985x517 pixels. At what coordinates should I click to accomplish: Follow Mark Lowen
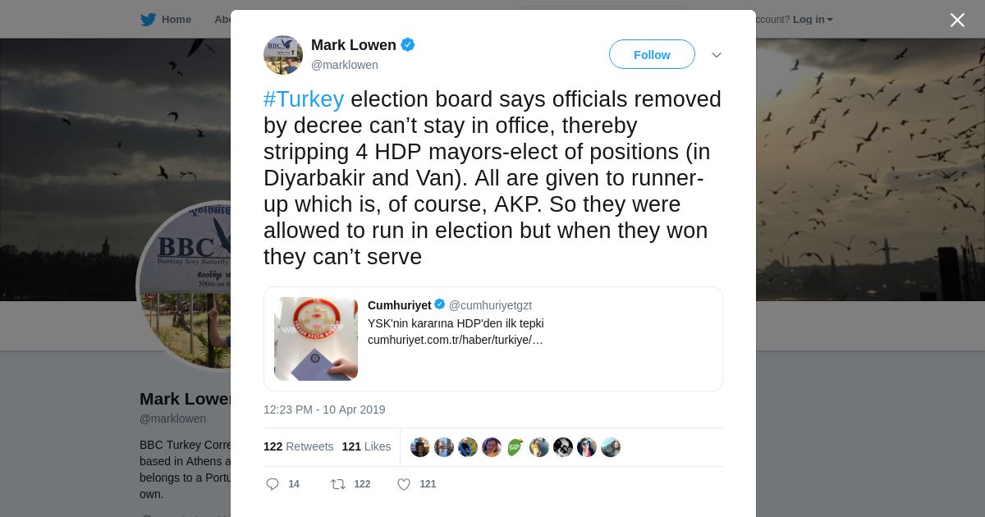point(652,54)
